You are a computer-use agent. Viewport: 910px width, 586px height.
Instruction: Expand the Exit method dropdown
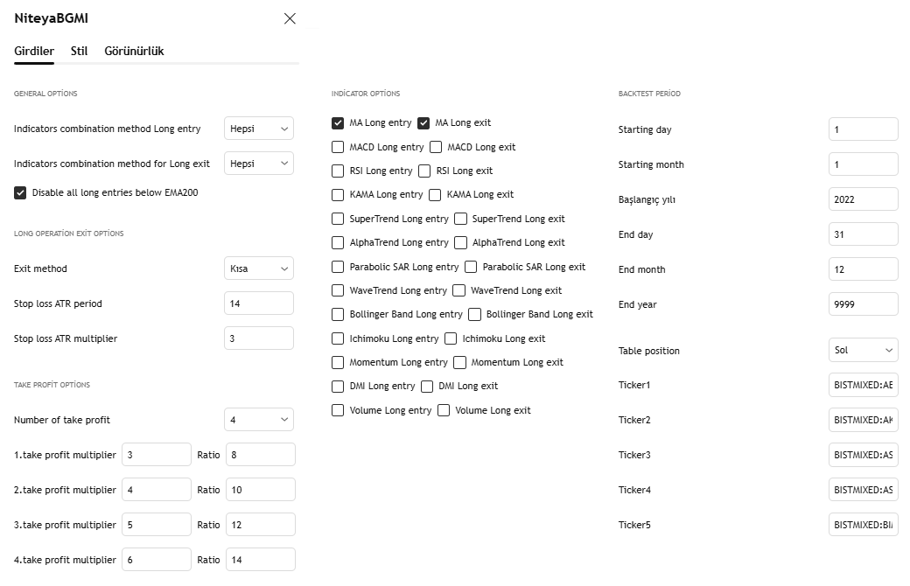click(259, 269)
